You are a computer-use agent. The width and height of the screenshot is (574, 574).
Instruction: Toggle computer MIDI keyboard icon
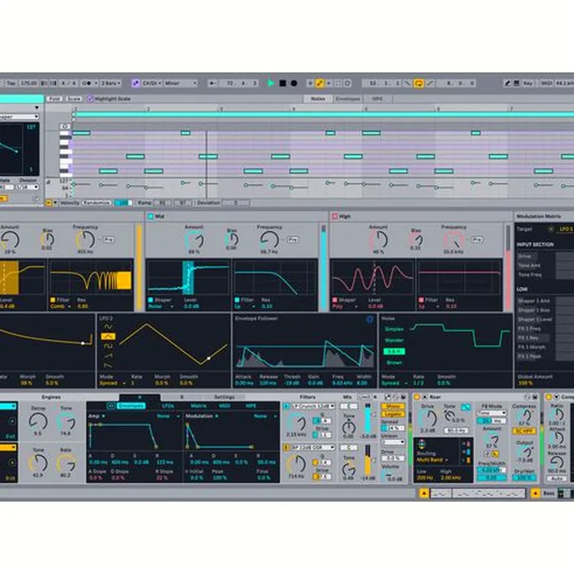[x=516, y=84]
